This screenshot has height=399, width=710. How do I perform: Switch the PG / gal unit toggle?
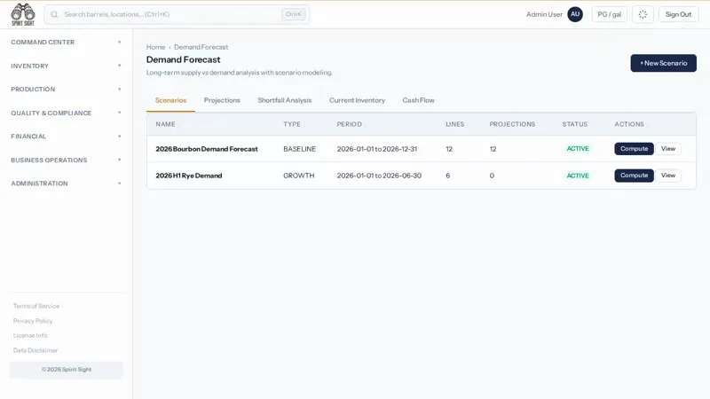point(609,14)
